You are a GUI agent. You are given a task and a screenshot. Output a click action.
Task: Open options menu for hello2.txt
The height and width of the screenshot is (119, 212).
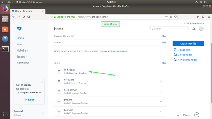(x=161, y=81)
